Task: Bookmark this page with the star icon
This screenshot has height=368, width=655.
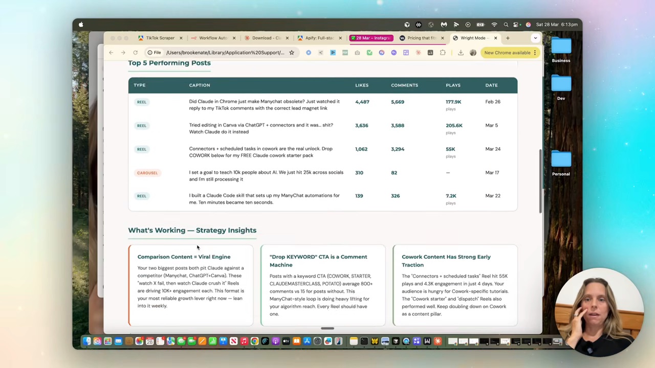Action: point(292,53)
